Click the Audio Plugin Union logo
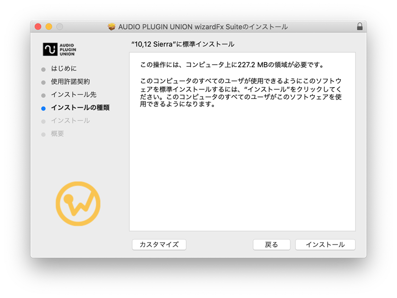 tap(60, 49)
